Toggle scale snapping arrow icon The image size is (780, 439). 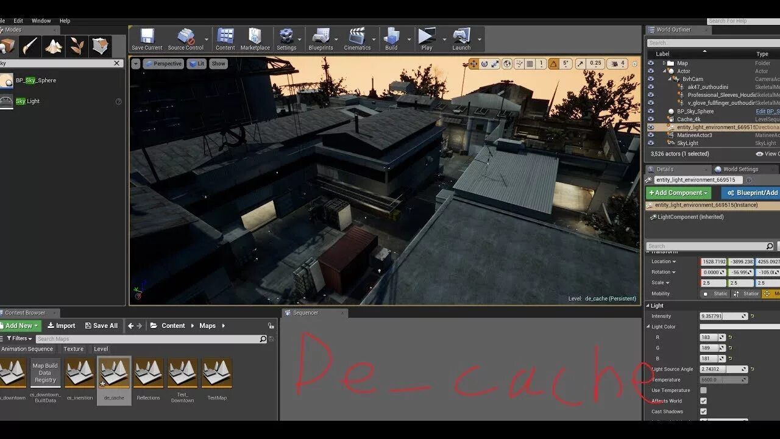tap(580, 63)
